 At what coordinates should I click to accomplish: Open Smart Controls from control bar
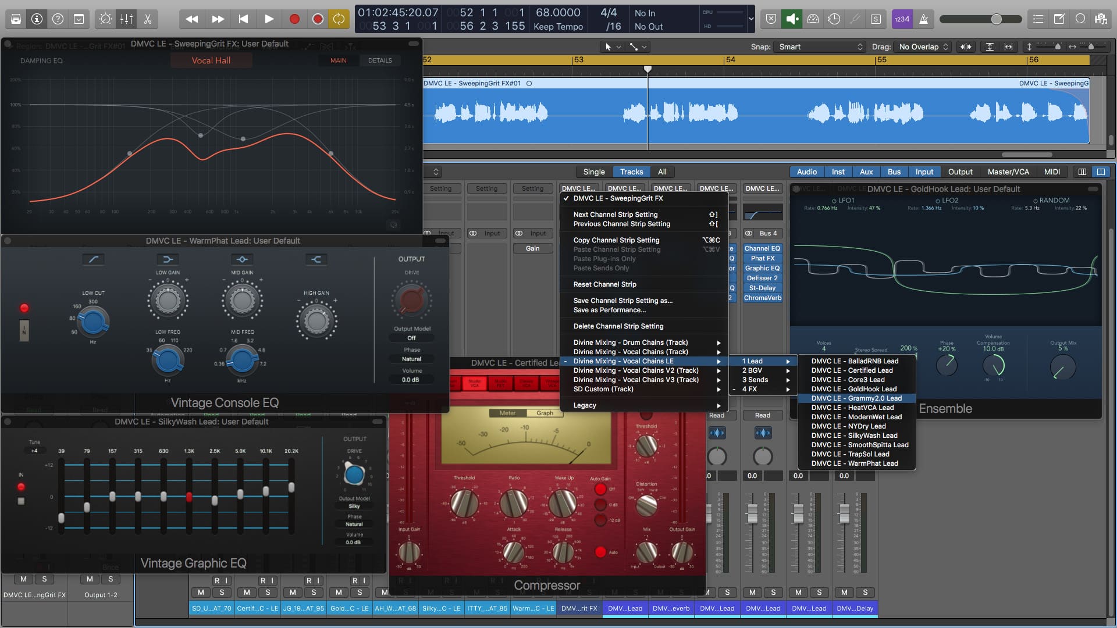[x=105, y=19]
